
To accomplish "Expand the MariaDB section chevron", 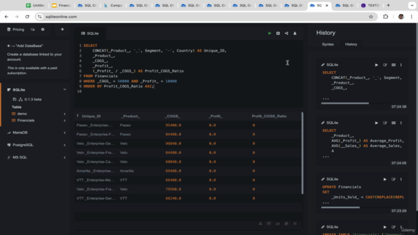I will (65, 133).
